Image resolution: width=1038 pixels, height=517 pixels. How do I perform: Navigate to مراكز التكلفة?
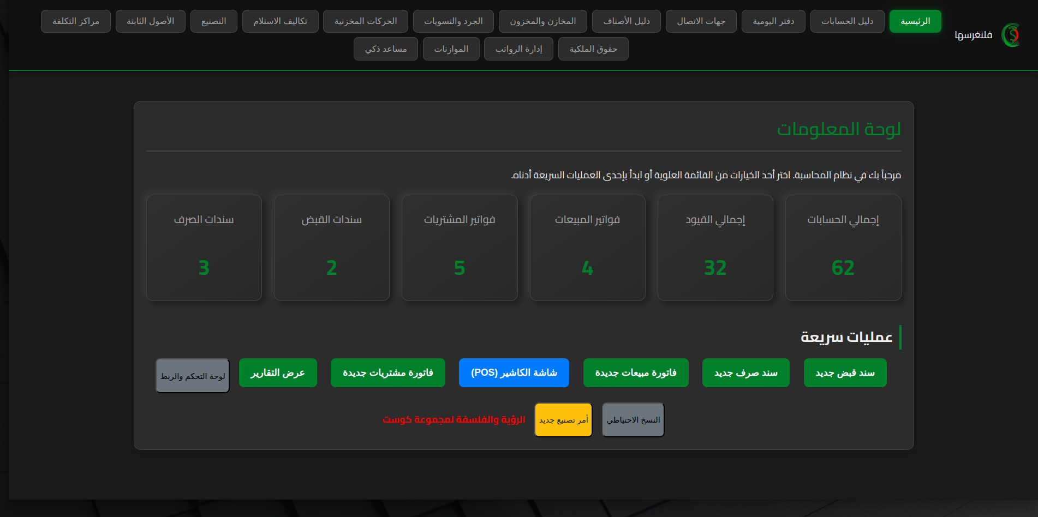pos(76,21)
